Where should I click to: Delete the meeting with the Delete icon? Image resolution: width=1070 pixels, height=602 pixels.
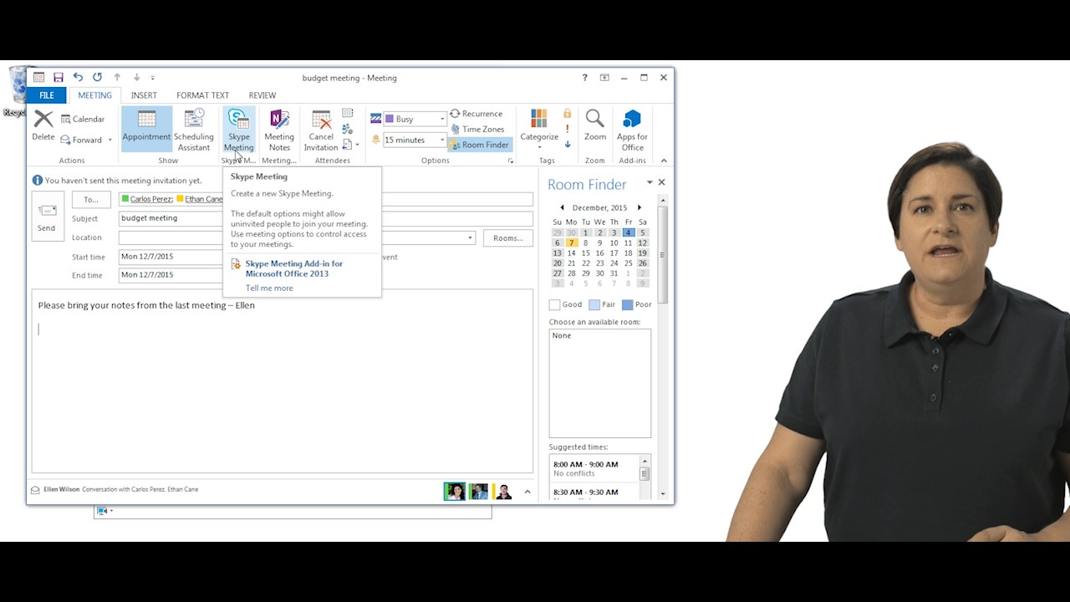pyautogui.click(x=43, y=126)
